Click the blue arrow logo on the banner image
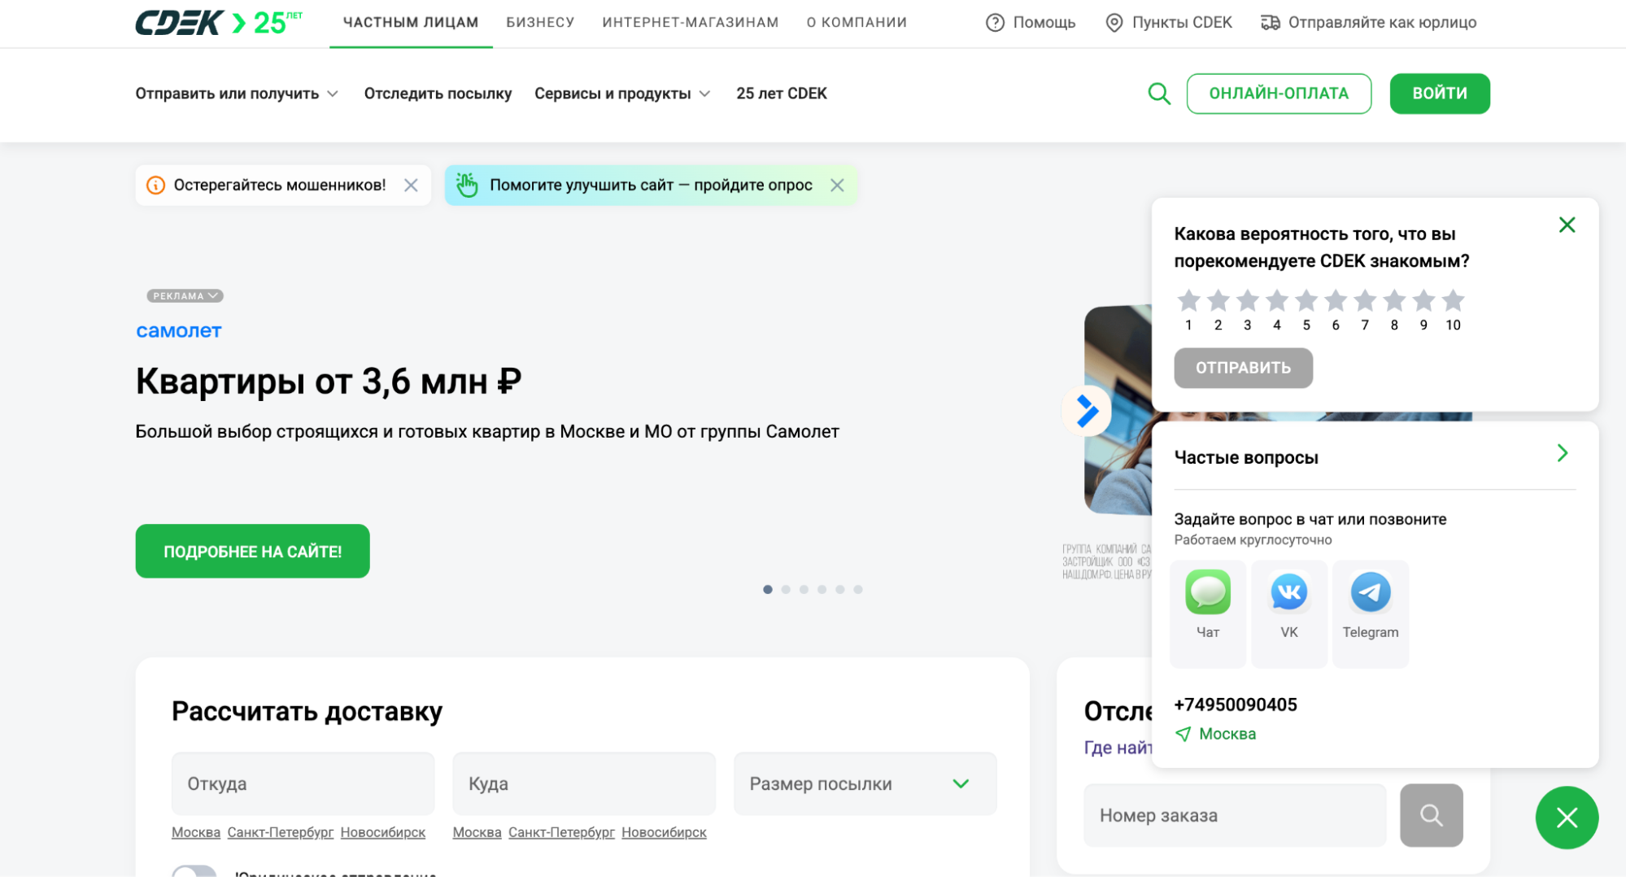Image resolution: width=1626 pixels, height=877 pixels. pyautogui.click(x=1087, y=411)
